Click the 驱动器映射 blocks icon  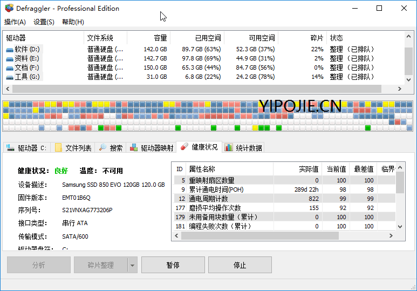point(133,147)
